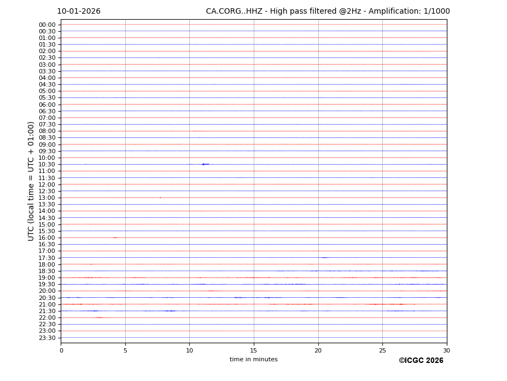Click the blue seismic burst on the 10:30 trace
Screen dimensions: 507x381
click(205, 164)
